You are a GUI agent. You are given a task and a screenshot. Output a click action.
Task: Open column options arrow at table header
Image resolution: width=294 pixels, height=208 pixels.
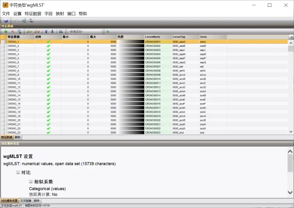[x=291, y=37]
